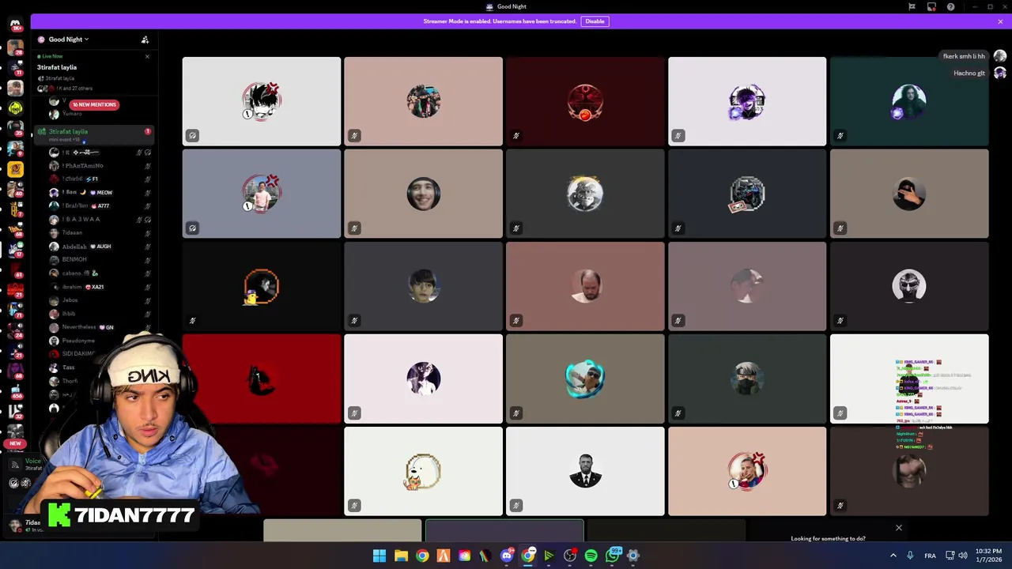Image resolution: width=1012 pixels, height=569 pixels.
Task: Click the FRA language indicator
Action: 930,556
